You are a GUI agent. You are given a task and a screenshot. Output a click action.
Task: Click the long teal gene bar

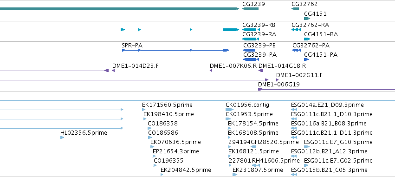pyautogui.click(x=119, y=9)
